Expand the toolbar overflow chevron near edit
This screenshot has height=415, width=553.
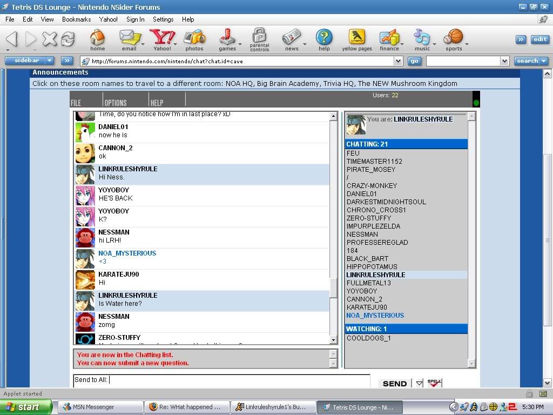521,39
